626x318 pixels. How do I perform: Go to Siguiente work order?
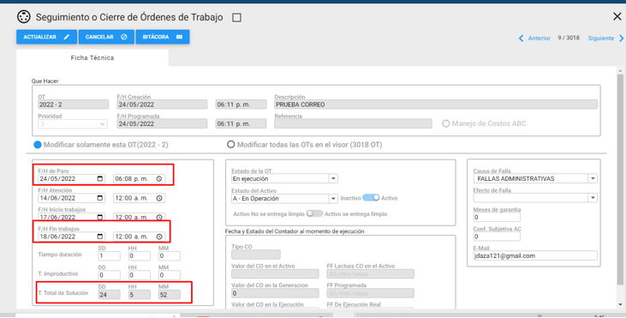[601, 38]
